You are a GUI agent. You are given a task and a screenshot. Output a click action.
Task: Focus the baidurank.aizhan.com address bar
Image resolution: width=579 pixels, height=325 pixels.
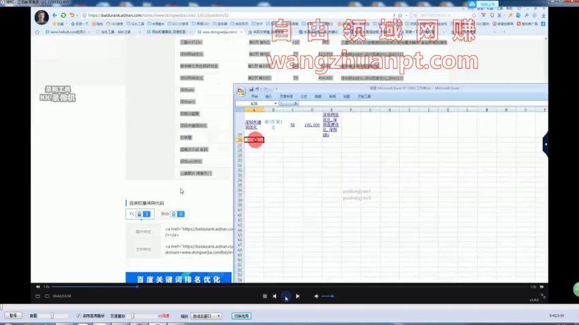tap(236, 16)
